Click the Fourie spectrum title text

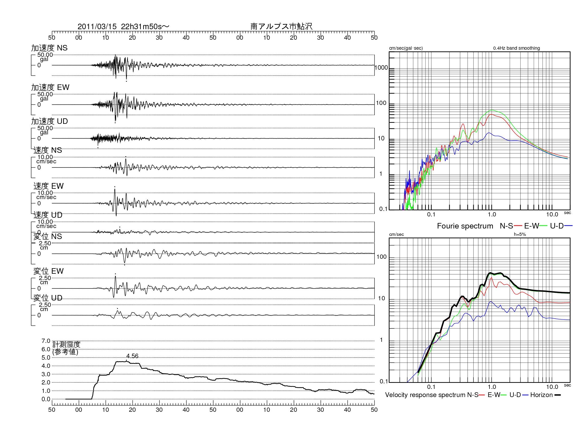[465, 226]
